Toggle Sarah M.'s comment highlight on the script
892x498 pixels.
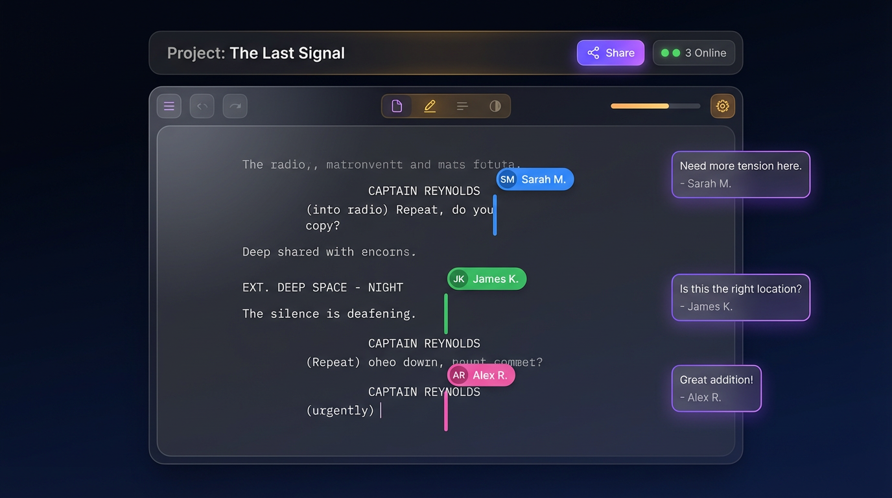click(495, 214)
